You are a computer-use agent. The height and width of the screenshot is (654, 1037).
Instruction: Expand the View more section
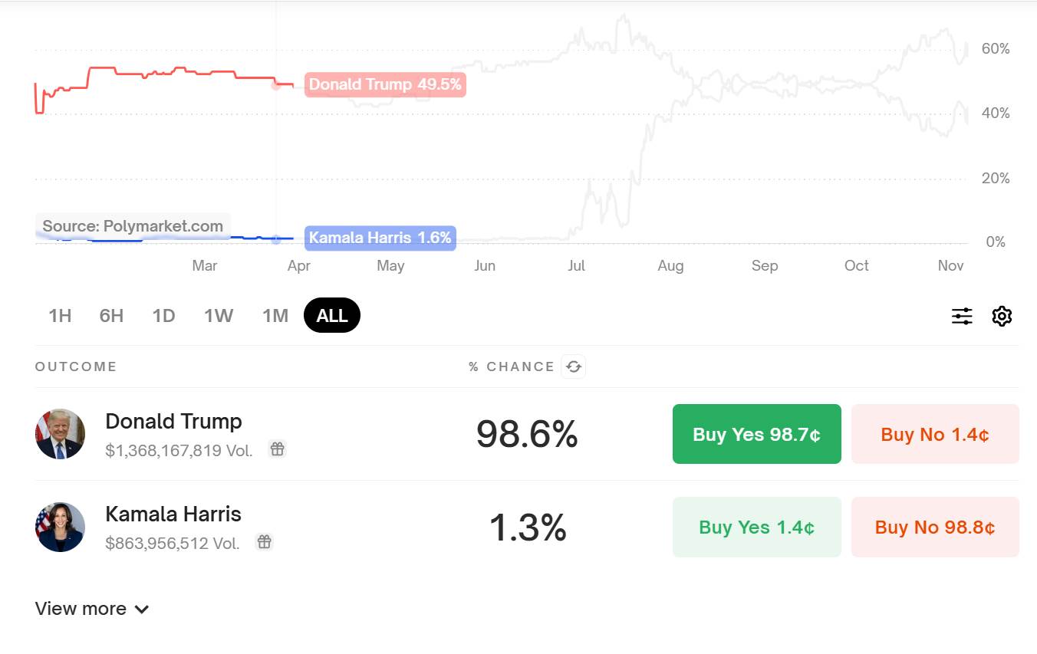tap(92, 609)
